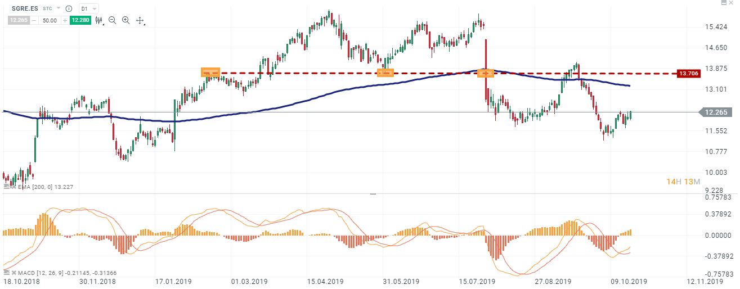Zoom out the chart
The image size is (740, 289).
coord(112,20)
